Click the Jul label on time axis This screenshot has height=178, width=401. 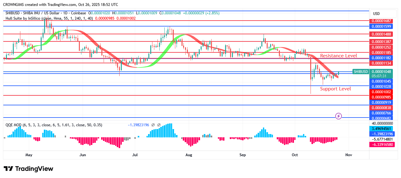pos(135,155)
